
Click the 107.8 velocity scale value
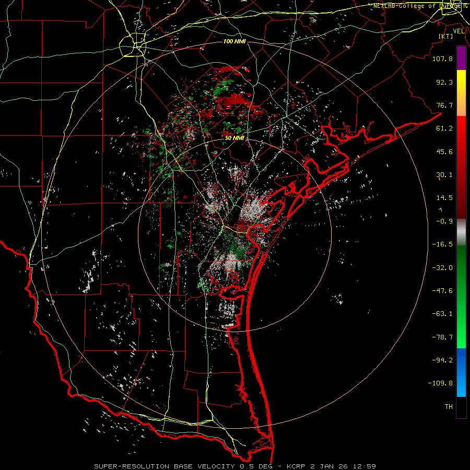[442, 58]
